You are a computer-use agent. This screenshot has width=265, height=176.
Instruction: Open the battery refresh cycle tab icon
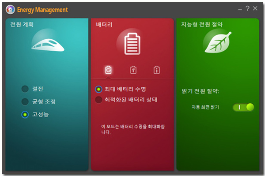(108, 70)
